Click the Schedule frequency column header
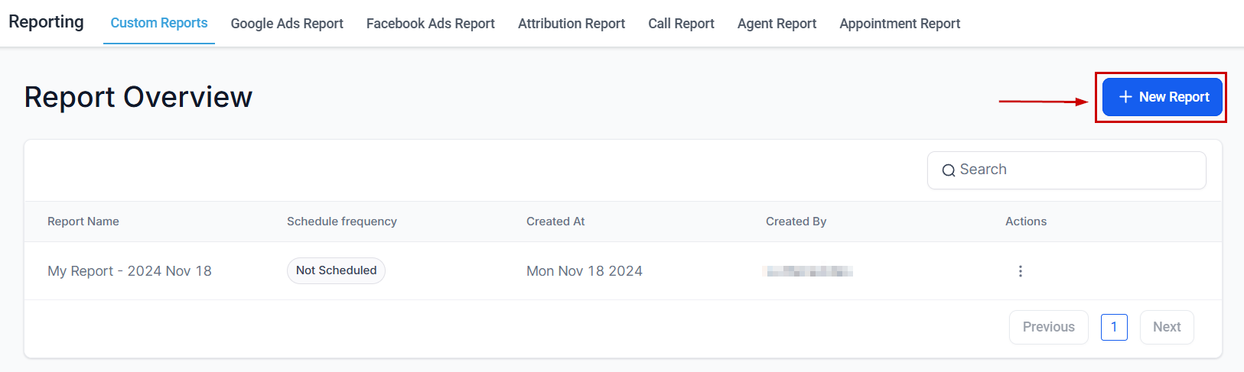1244x372 pixels. 342,222
